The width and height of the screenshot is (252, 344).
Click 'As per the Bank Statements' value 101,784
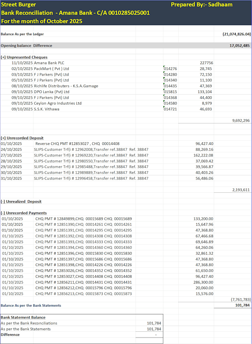[x=154, y=329]
